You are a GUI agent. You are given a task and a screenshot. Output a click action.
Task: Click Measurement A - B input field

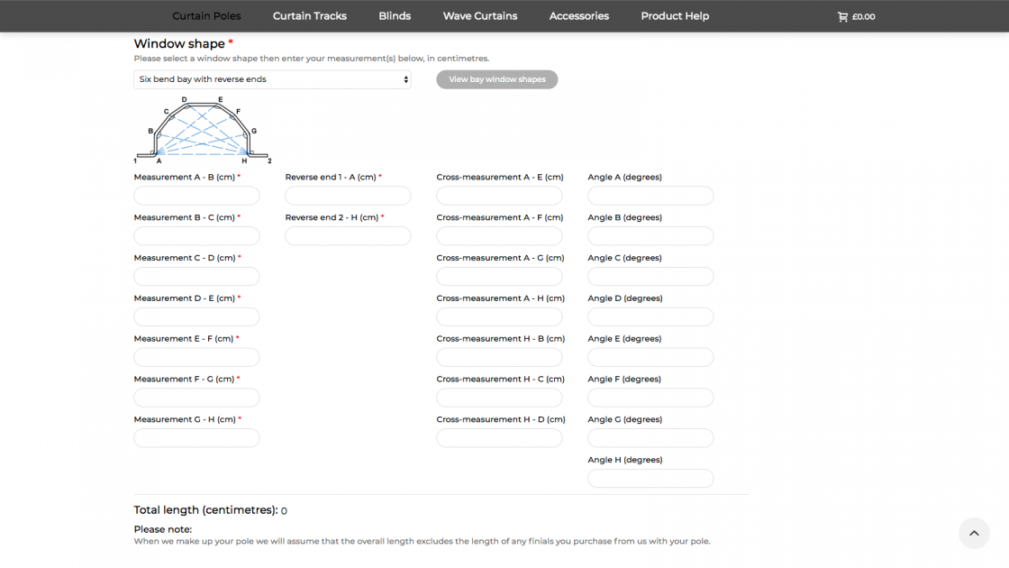point(196,196)
